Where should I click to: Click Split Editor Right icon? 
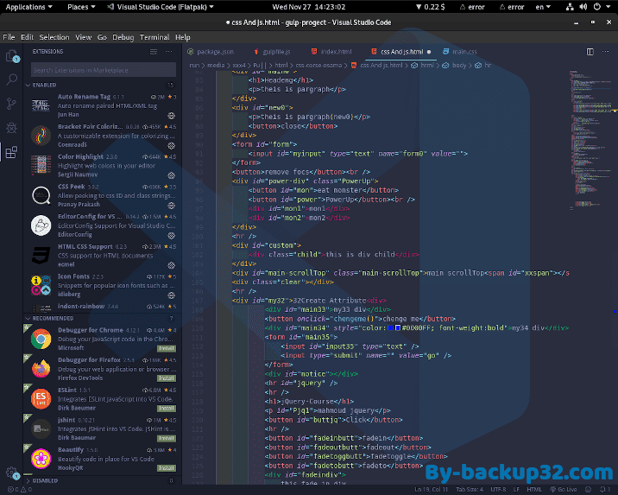(x=590, y=52)
